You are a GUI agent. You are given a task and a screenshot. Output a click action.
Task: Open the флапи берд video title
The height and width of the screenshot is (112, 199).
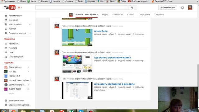click(101, 31)
